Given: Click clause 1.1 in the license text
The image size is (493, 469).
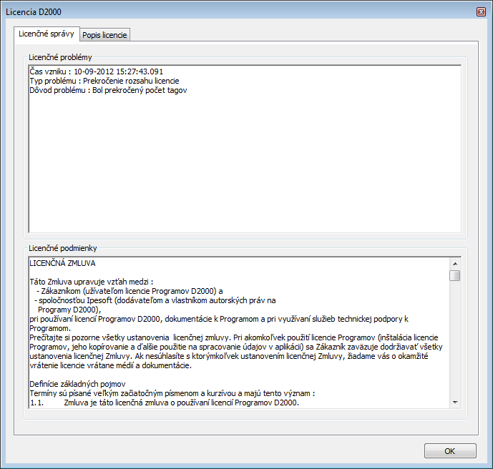Looking at the screenshot, I should coord(165,403).
